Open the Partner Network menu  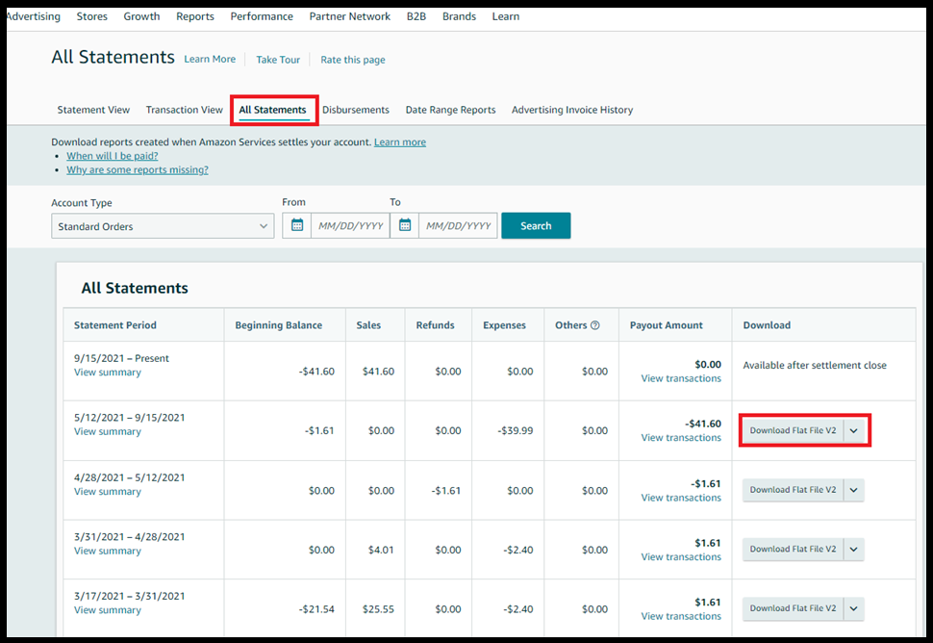350,16
